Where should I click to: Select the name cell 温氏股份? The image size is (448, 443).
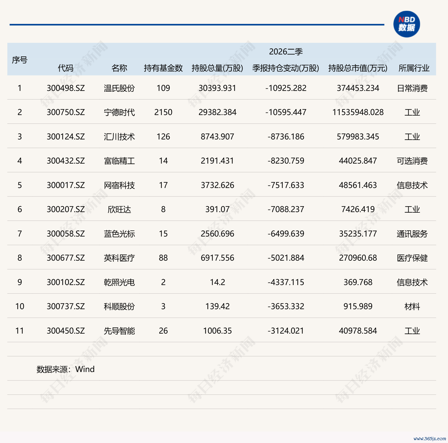(x=119, y=88)
